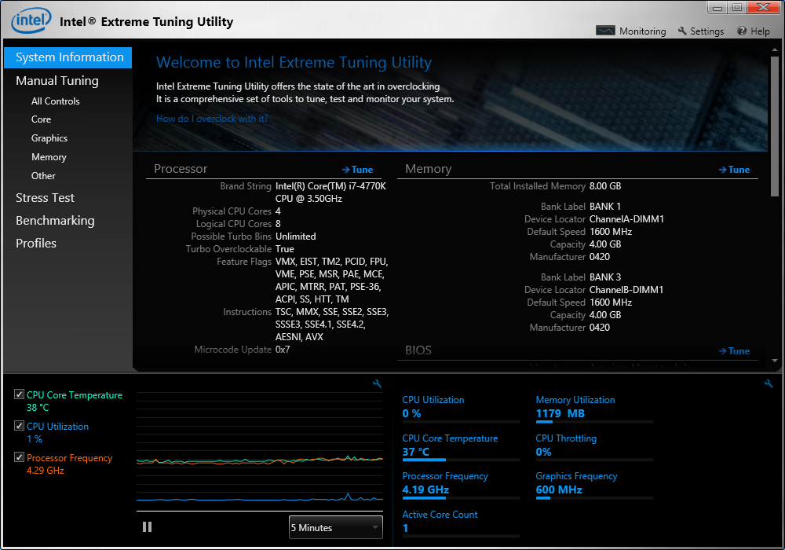Open Manual Tuning section
This screenshot has width=785, height=550.
click(57, 81)
